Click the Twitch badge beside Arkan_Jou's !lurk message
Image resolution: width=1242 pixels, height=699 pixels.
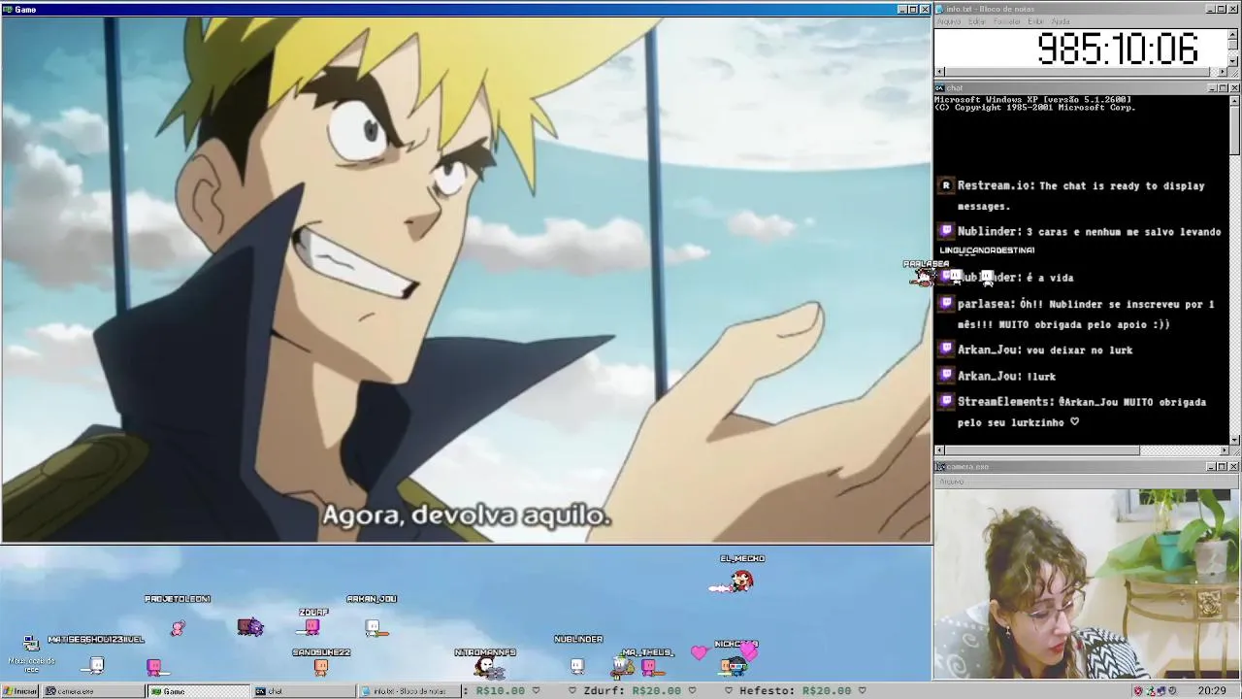click(x=946, y=376)
